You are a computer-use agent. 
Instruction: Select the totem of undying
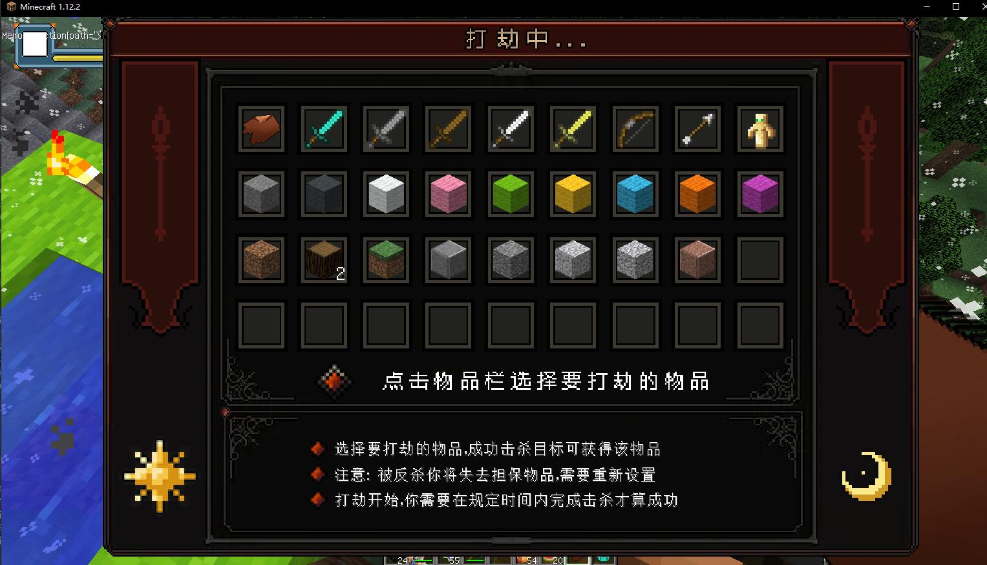[x=760, y=129]
